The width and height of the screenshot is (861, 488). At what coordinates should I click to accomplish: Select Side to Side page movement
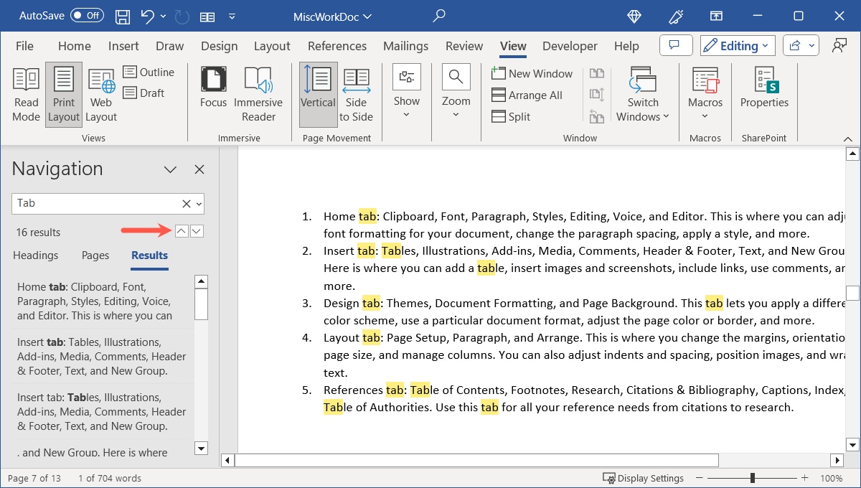coord(357,94)
